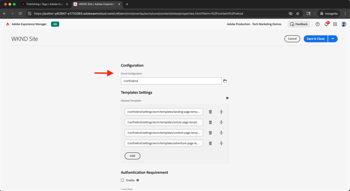Click reorder handle for adventure-page template
Viewport: 350px width, 191px height.
(x=221, y=143)
